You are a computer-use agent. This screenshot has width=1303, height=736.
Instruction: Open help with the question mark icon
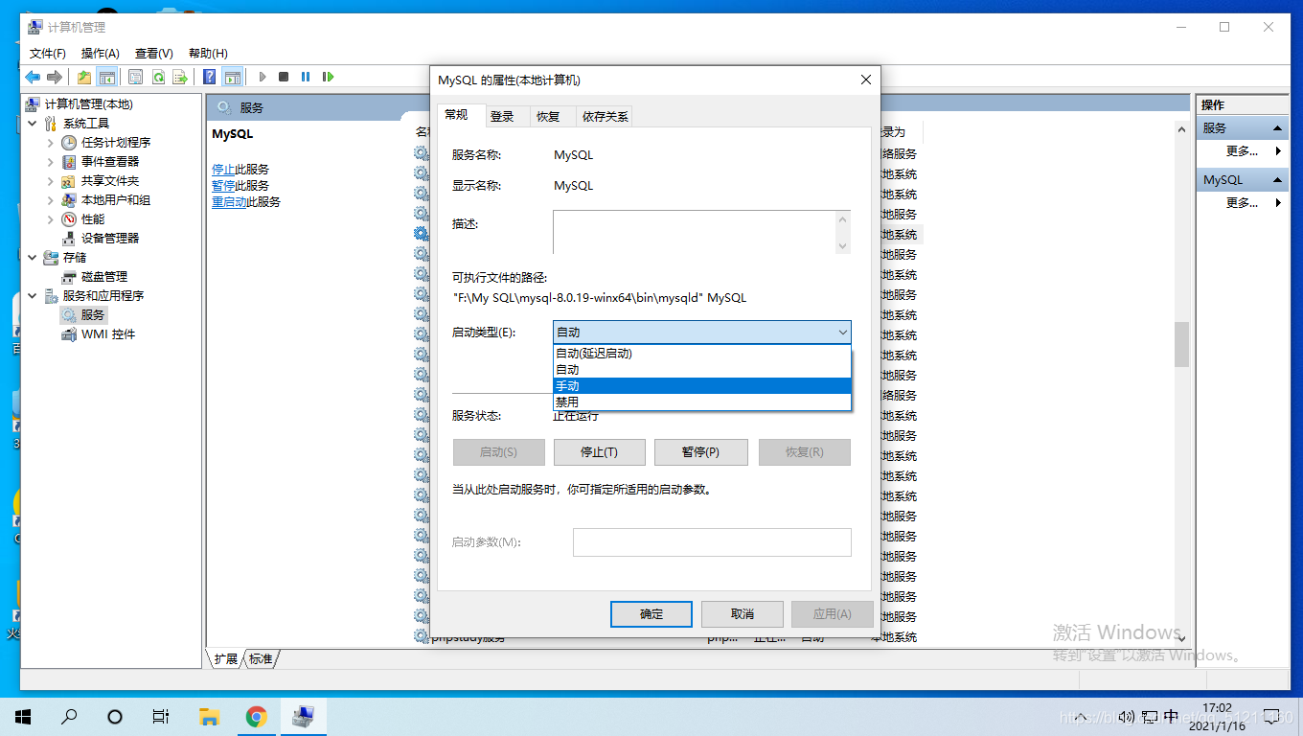pyautogui.click(x=209, y=77)
